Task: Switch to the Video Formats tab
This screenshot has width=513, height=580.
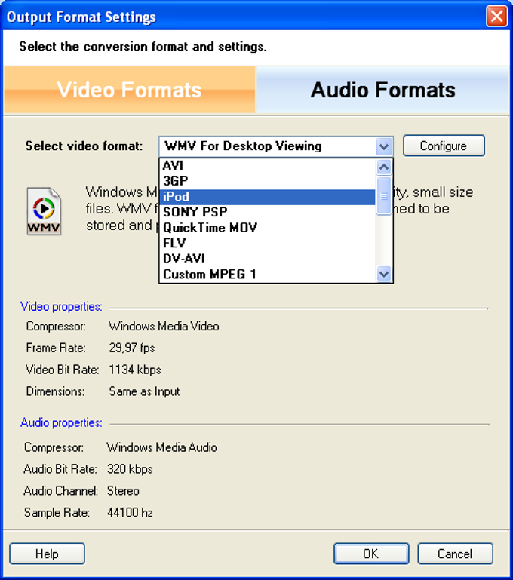Action: [x=130, y=90]
